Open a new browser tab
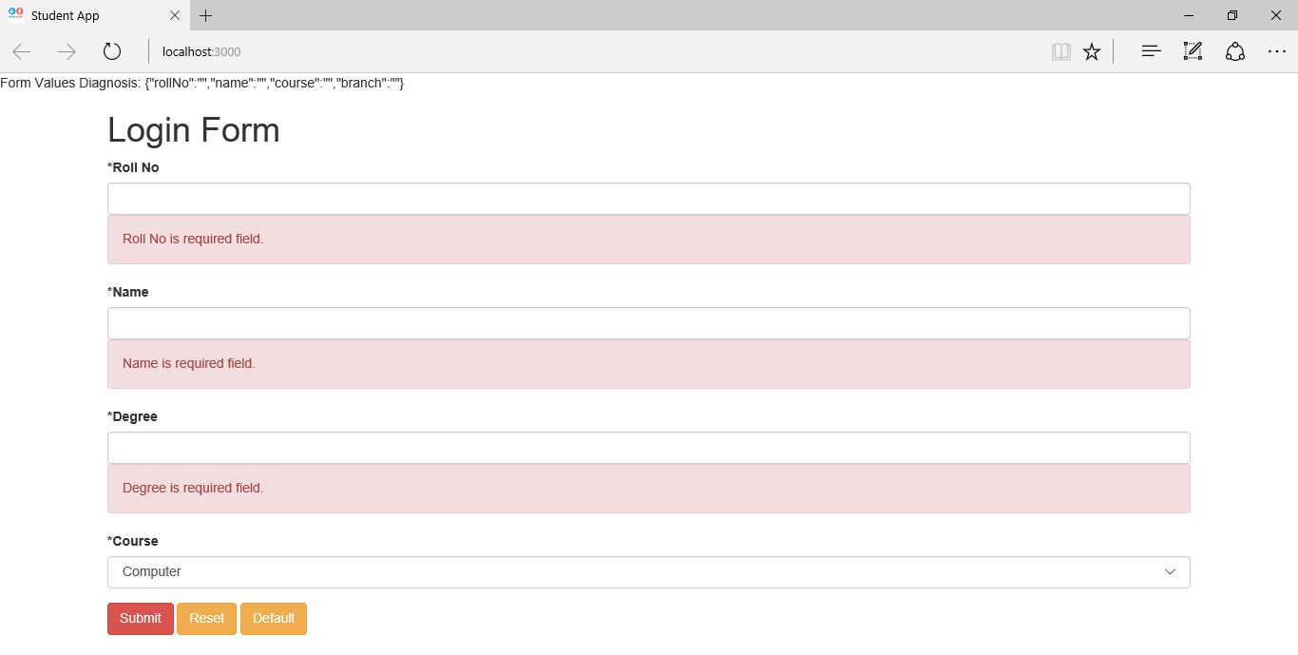The height and width of the screenshot is (655, 1298). (x=205, y=15)
